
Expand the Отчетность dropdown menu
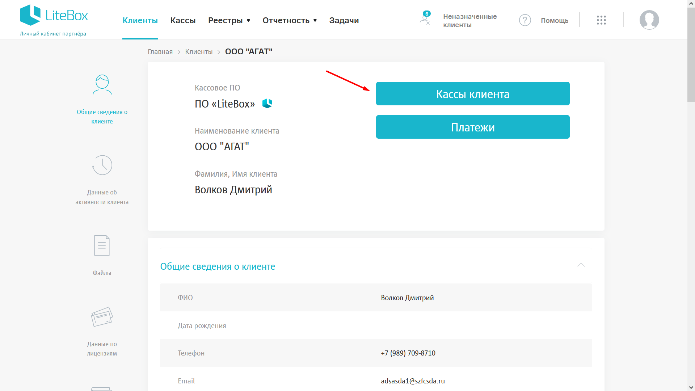290,21
